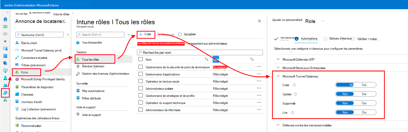Set the Supprimer permission toggle to Oui

click(x=364, y=103)
